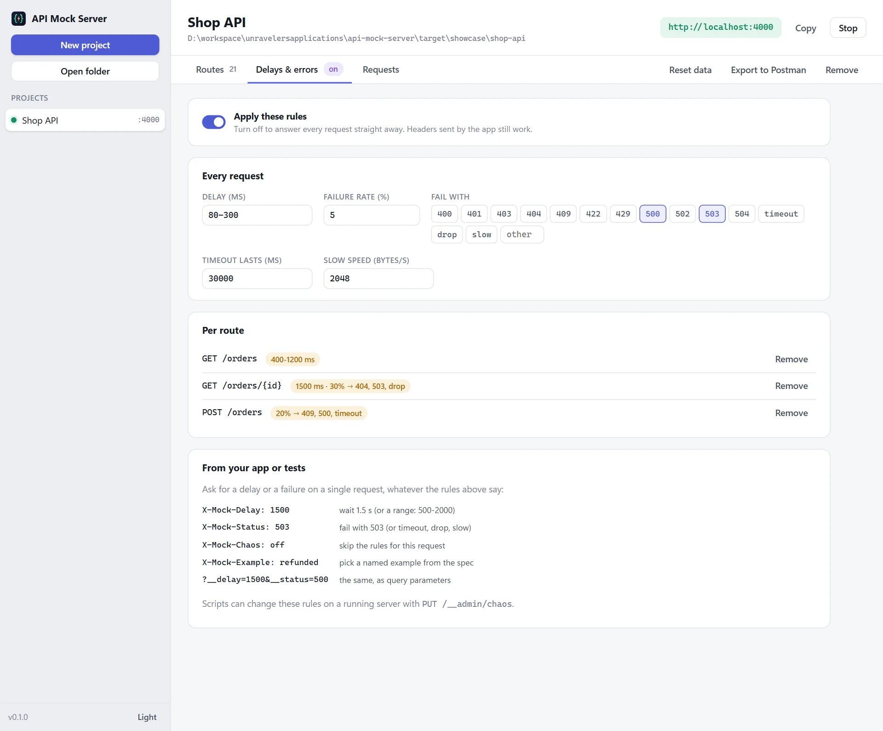Toggle the 422 fail-with chip
This screenshot has height=731, width=883.
click(x=593, y=214)
